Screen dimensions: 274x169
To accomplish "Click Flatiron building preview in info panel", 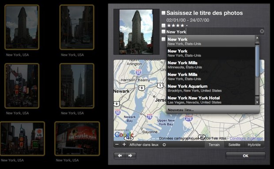I will pyautogui.click(x=136, y=32).
